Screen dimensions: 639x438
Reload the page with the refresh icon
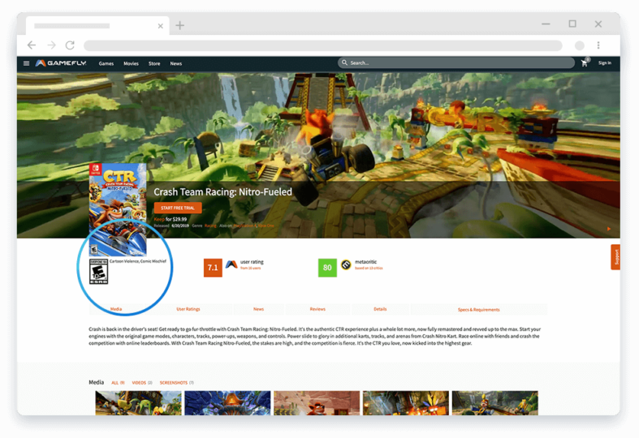coord(70,45)
